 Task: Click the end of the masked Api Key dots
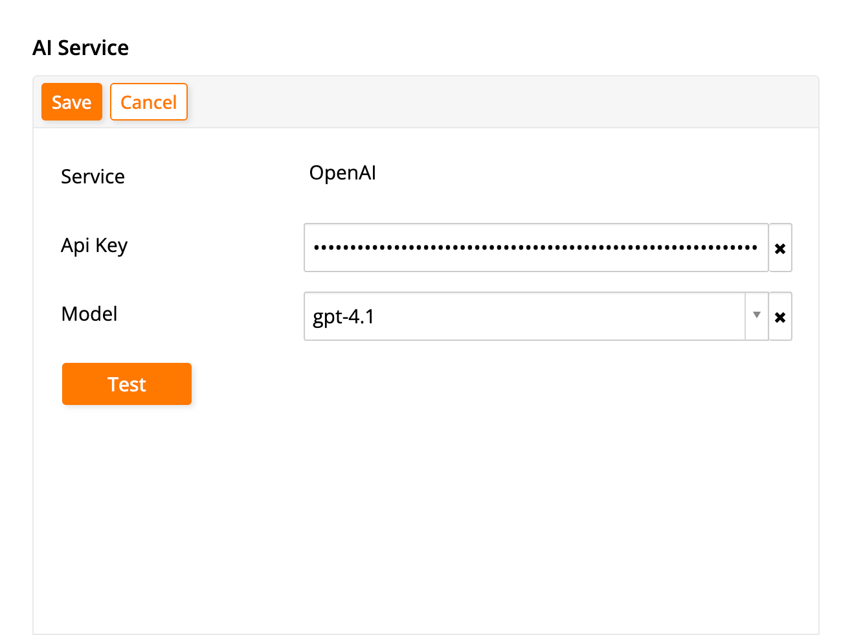755,248
